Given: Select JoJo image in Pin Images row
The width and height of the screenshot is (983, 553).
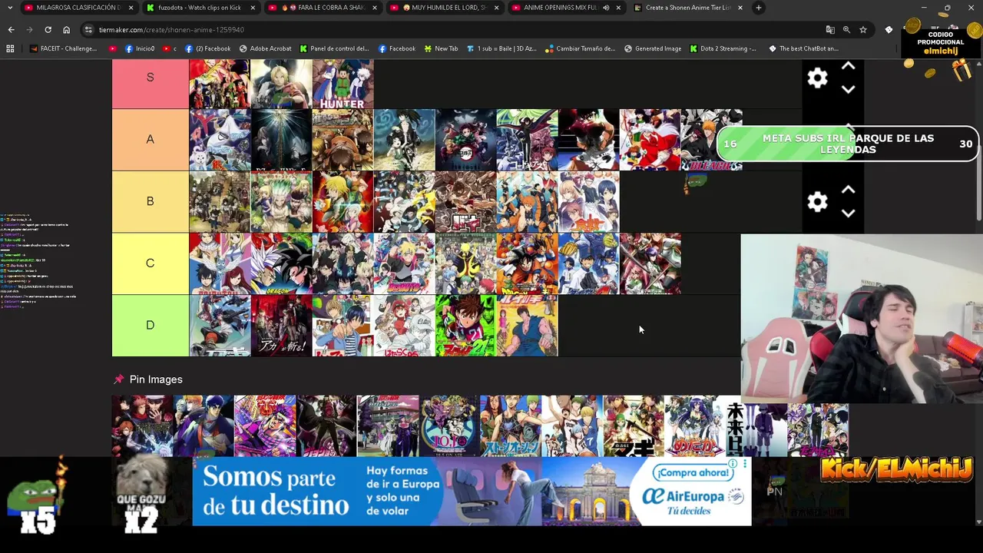Looking at the screenshot, I should pyautogui.click(x=449, y=426).
